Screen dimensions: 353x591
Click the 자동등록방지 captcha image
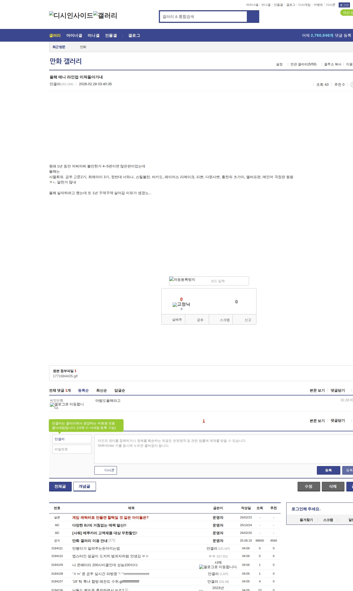coord(182,280)
